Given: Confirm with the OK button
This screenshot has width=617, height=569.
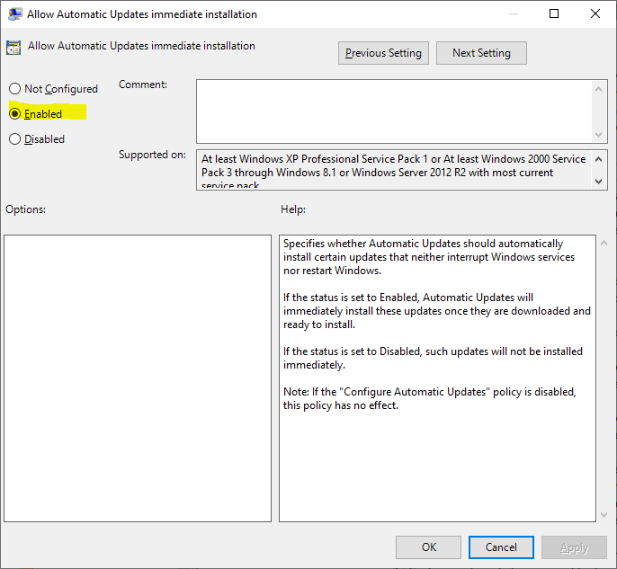Looking at the screenshot, I should coord(428,547).
